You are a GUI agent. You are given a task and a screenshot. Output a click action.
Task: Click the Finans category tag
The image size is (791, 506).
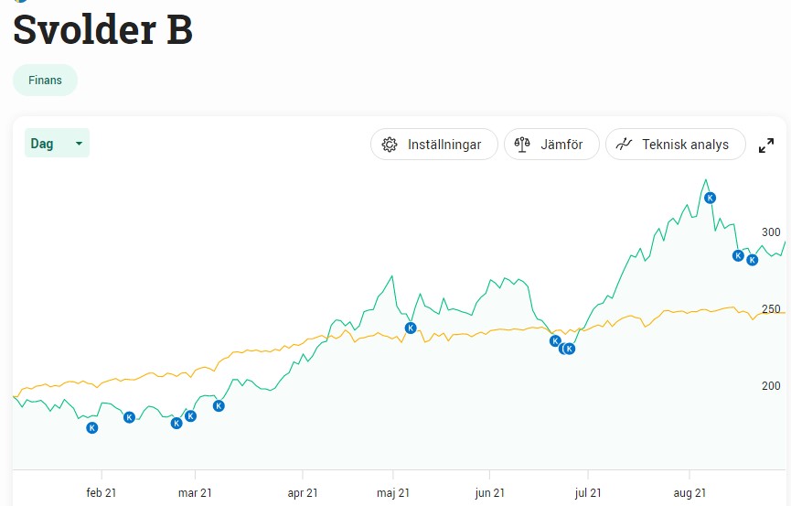pos(45,80)
